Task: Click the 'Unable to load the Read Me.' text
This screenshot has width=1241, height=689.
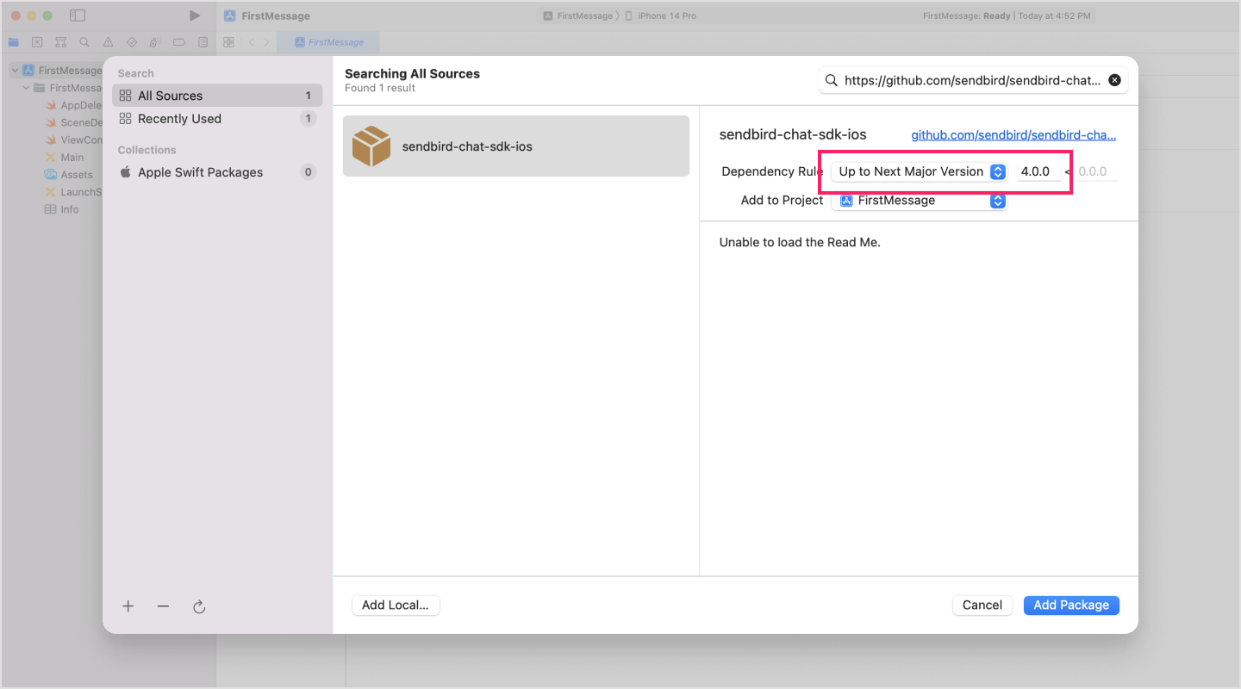Action: click(x=800, y=242)
